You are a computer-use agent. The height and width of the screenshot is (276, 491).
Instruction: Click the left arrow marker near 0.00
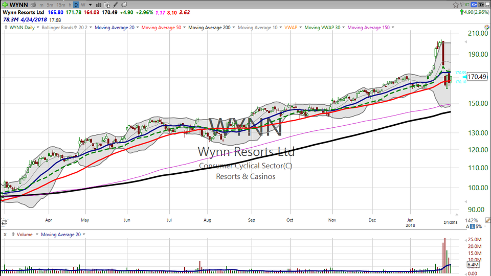pos(465,273)
